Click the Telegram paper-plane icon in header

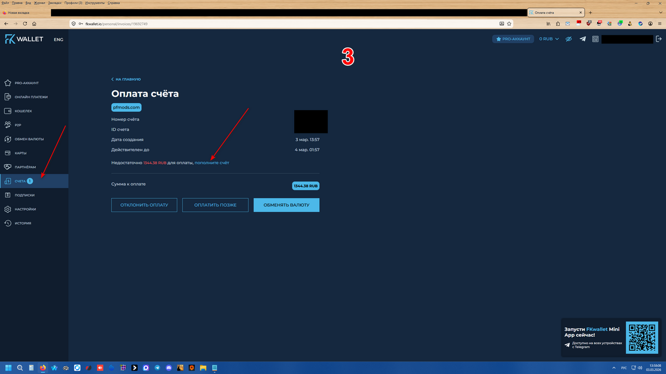coord(583,39)
